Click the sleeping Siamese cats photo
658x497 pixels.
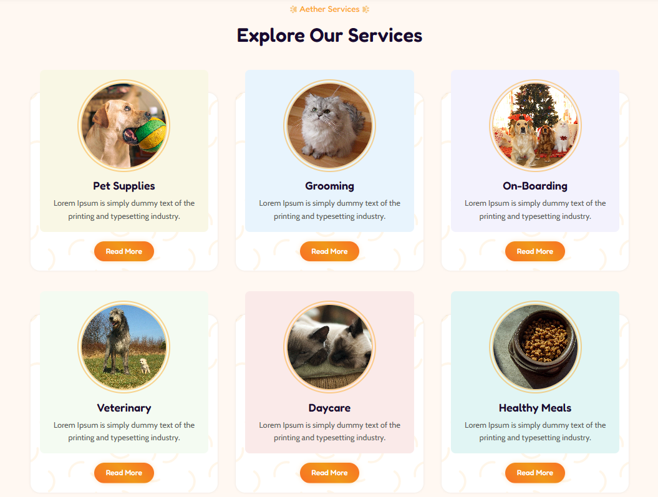pos(329,347)
